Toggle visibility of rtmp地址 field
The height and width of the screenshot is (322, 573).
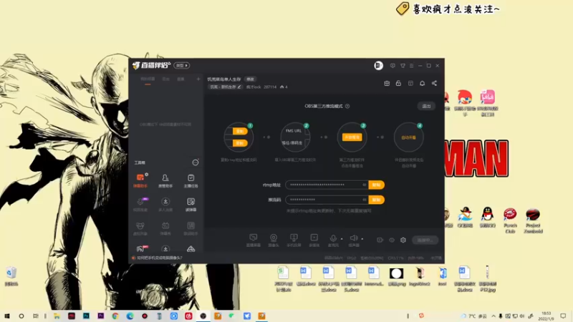(x=364, y=185)
